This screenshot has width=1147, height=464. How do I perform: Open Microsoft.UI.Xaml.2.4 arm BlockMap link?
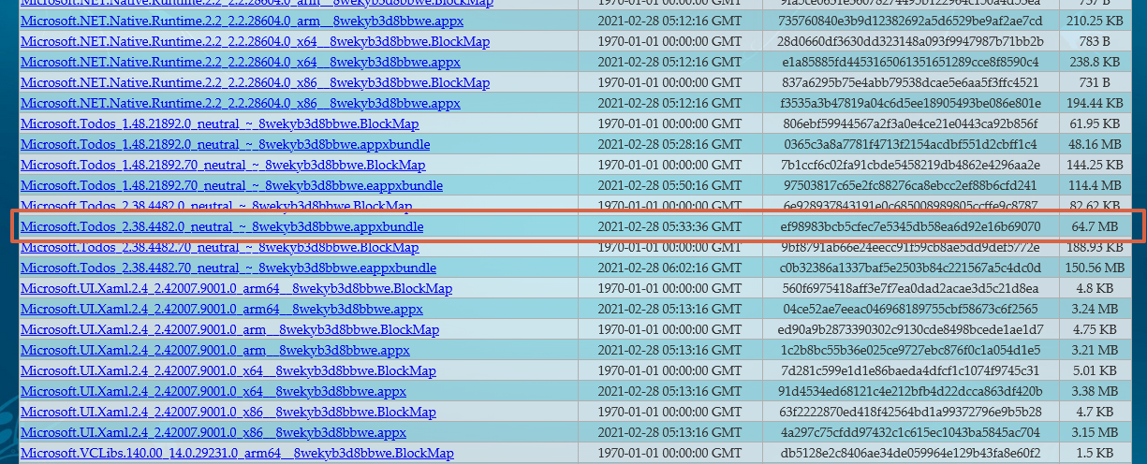click(x=229, y=329)
